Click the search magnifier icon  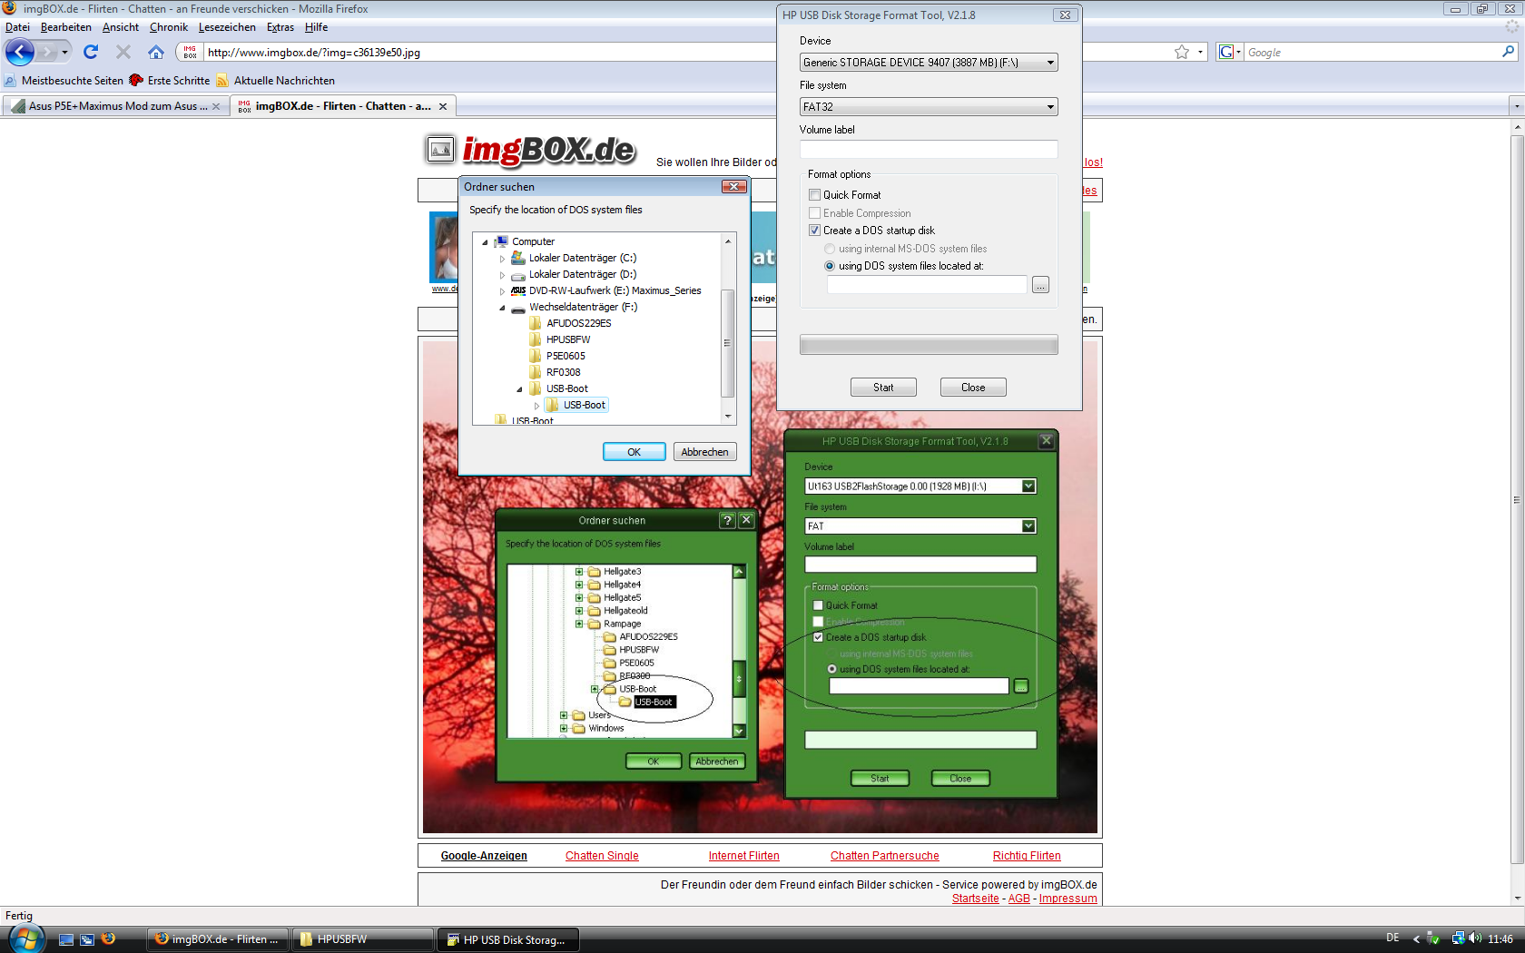tap(1508, 52)
